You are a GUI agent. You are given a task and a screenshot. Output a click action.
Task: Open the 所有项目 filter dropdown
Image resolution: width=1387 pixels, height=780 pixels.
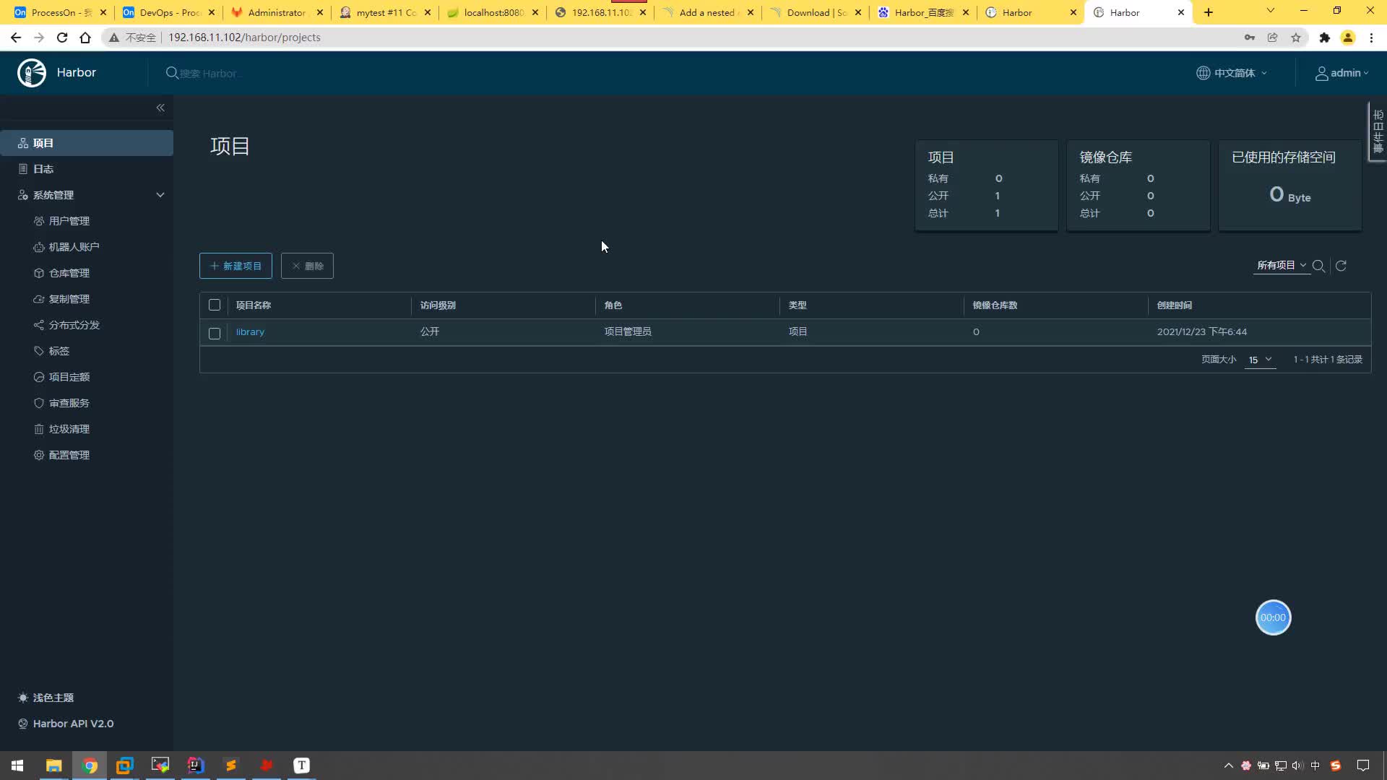pyautogui.click(x=1282, y=265)
